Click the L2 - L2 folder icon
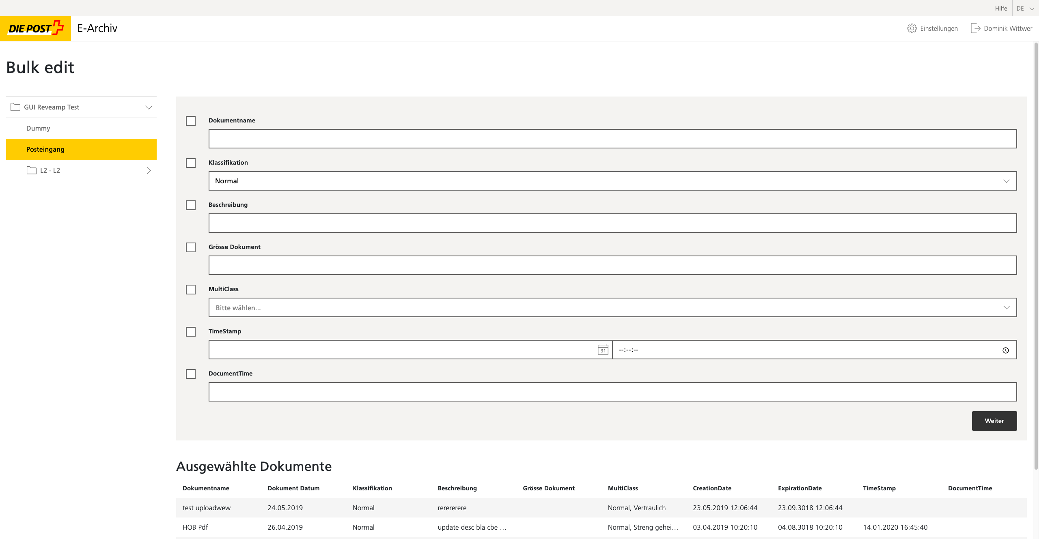Screen dimensions: 1039x539 pyautogui.click(x=32, y=170)
